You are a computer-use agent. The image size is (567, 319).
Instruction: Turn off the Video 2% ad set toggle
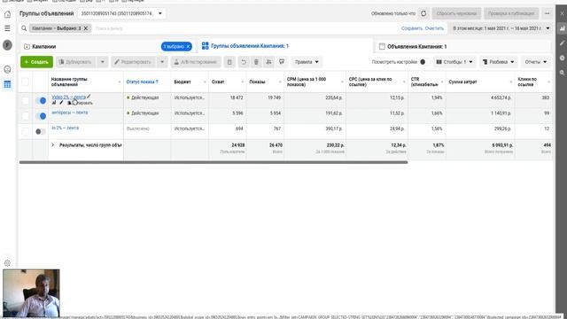tap(41, 100)
